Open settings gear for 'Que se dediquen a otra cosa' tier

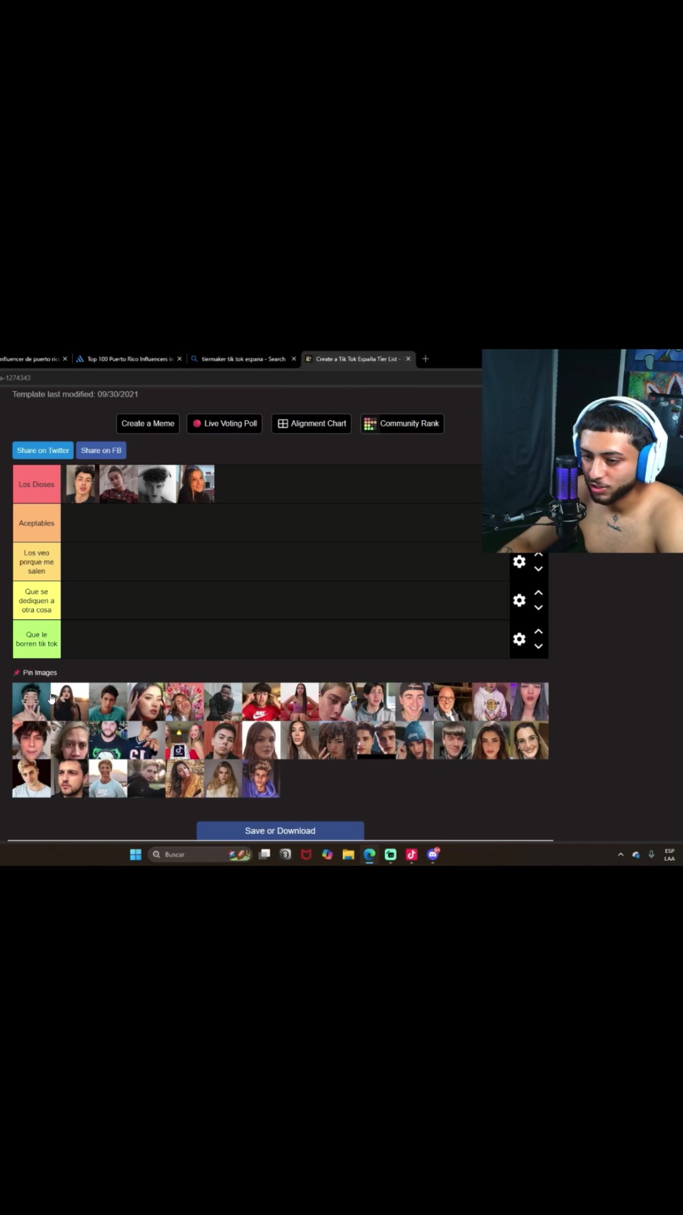(x=519, y=601)
